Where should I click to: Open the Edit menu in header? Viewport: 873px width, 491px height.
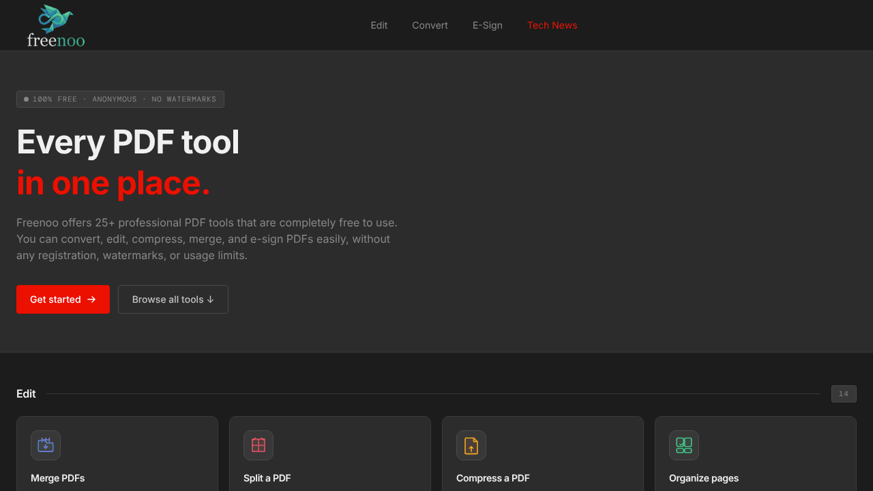379,25
